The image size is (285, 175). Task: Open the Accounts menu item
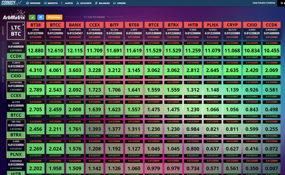[84, 3]
